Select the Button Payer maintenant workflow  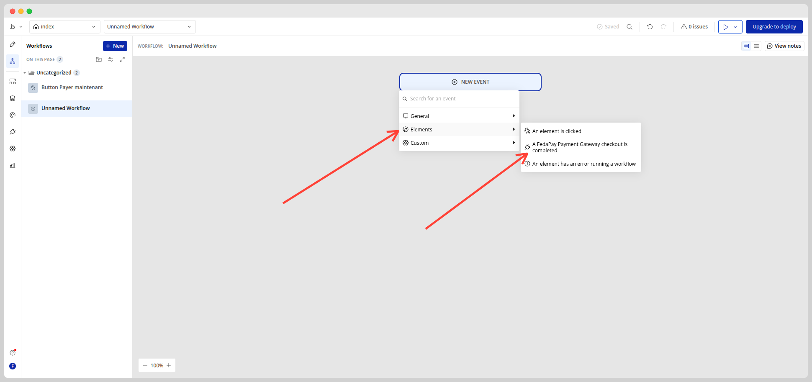click(x=77, y=87)
